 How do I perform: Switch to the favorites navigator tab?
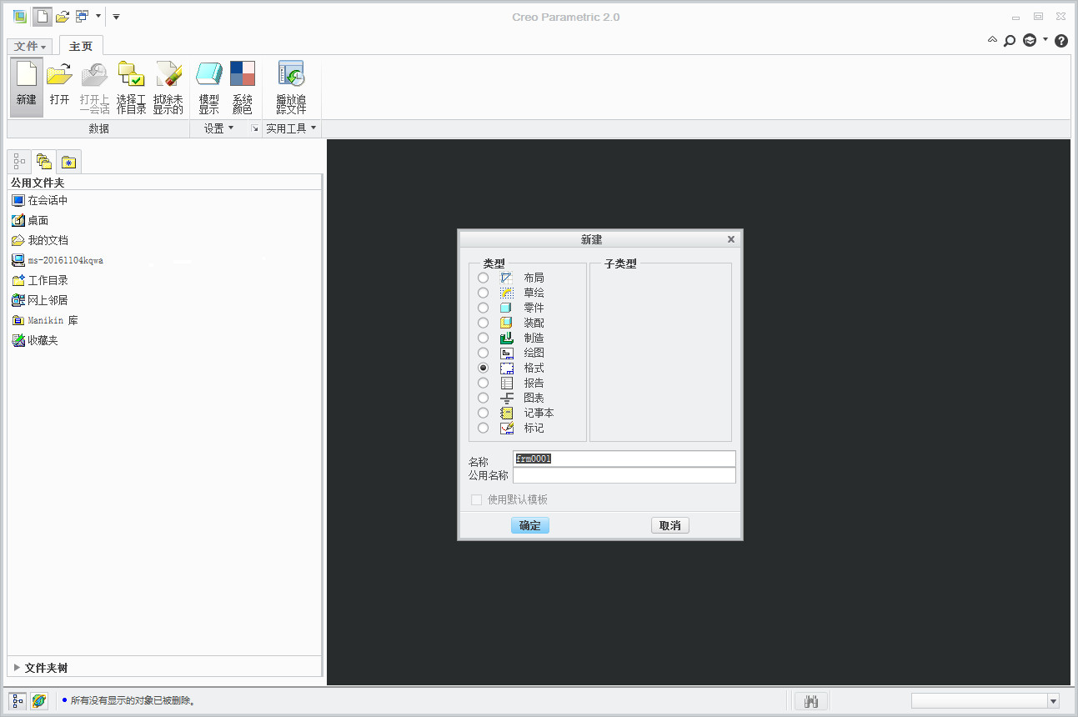[69, 162]
